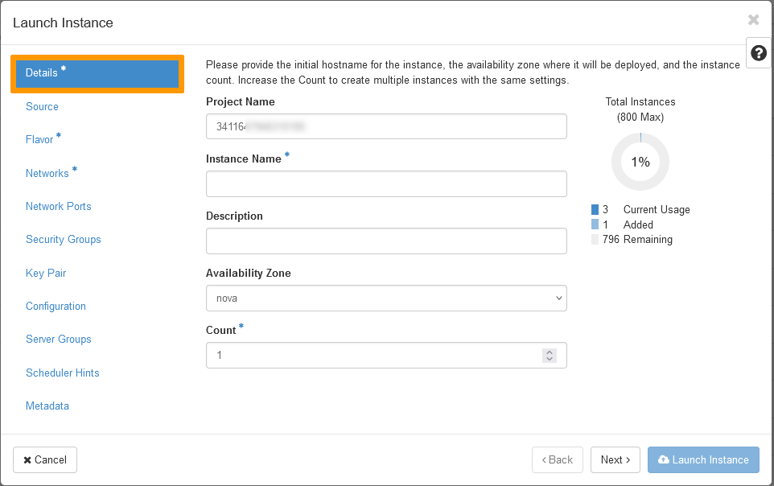Go to the Networks tab
Screen dimensions: 774x486
tap(47, 173)
